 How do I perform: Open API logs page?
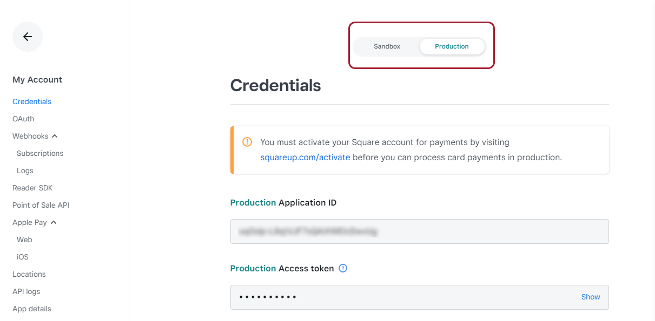(x=27, y=291)
